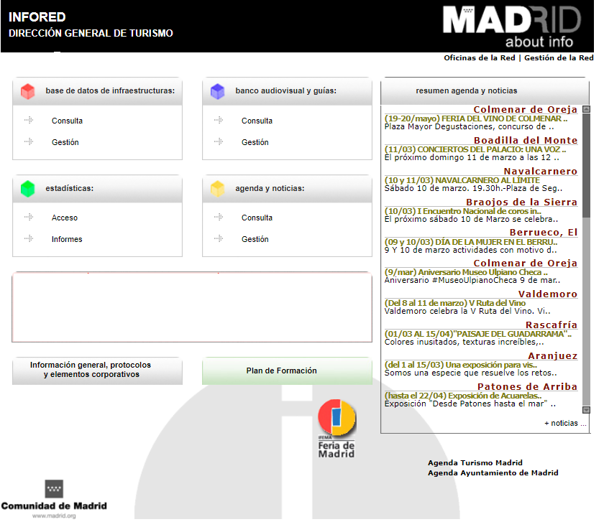
Task: Click the news list scrollbar thumb
Action: pyautogui.click(x=586, y=165)
